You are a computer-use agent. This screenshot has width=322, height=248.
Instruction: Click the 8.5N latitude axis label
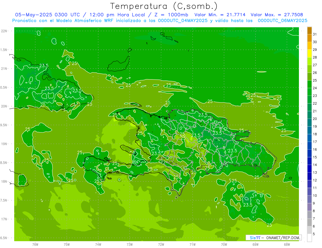[x=4, y=163]
